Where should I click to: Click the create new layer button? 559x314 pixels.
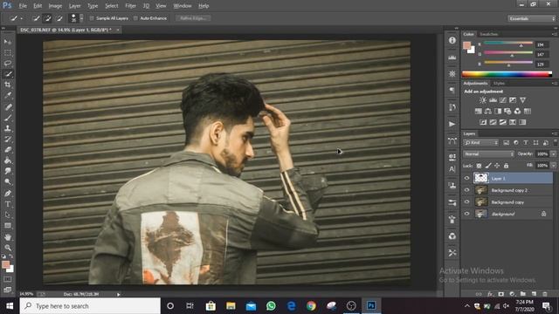point(534,294)
